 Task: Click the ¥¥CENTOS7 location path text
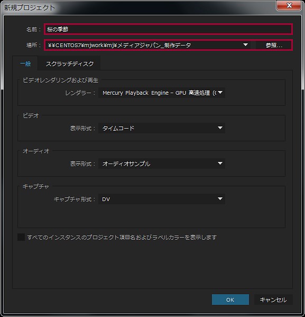[x=119, y=46]
